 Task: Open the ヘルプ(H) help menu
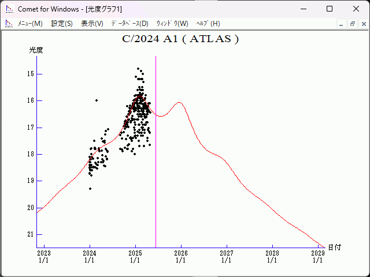pos(208,24)
